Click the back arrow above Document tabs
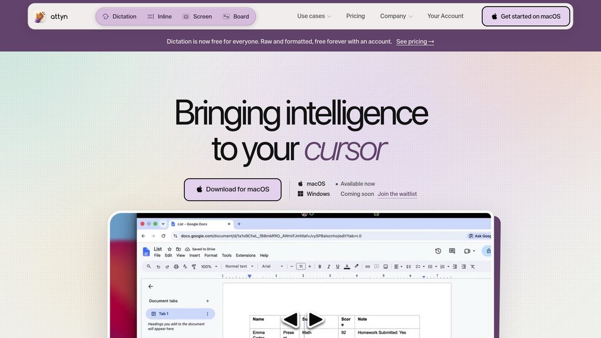This screenshot has height=338, width=601. [x=151, y=286]
